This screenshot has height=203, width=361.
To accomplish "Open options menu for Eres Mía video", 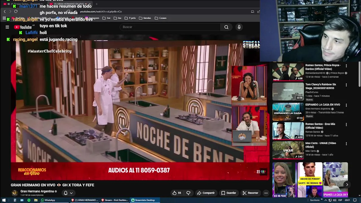I will click(346, 124).
